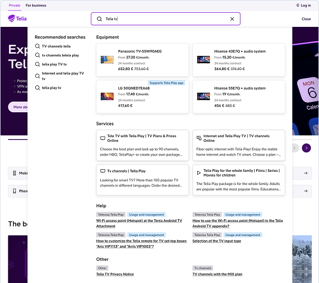Click search icon beside 'telia play tv'
This screenshot has width=319, height=283.
click(37, 87)
